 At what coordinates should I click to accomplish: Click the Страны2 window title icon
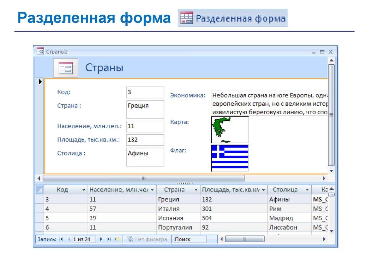(x=40, y=51)
